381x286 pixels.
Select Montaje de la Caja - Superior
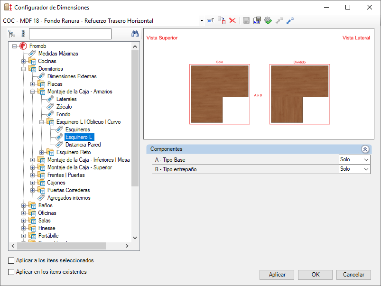point(80,167)
